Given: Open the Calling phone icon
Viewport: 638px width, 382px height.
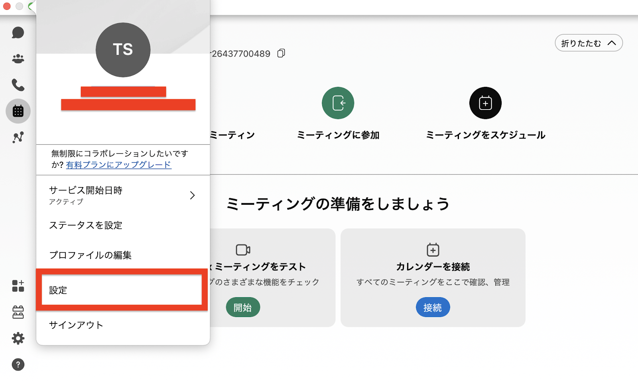Looking at the screenshot, I should click(x=18, y=85).
